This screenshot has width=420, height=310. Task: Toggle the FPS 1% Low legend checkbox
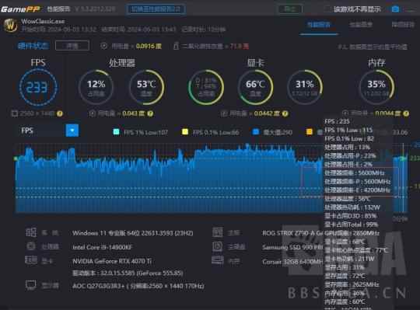coord(116,132)
